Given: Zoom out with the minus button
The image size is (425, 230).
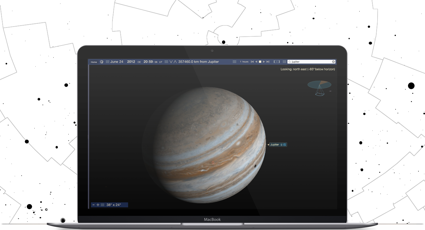Looking at the screenshot, I should point(93,205).
